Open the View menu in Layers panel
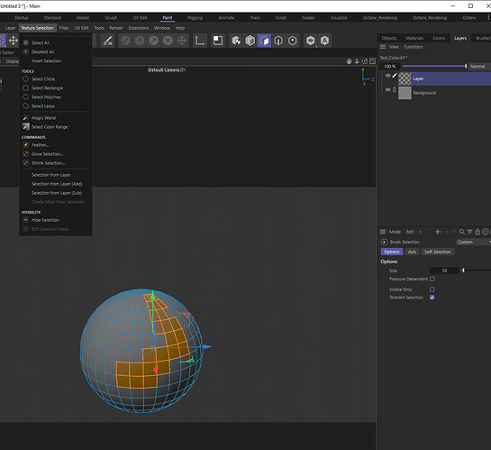The height and width of the screenshot is (450, 491). point(394,47)
